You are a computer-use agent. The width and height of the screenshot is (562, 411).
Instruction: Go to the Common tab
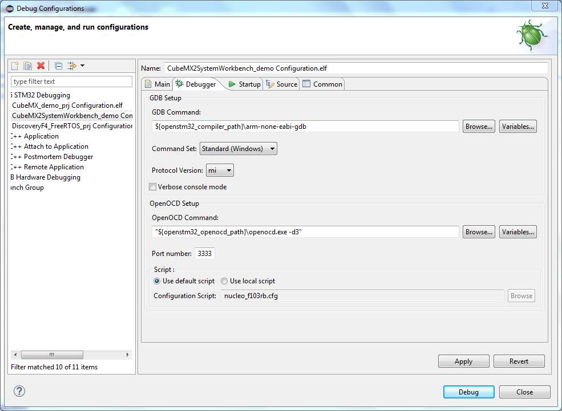[322, 84]
